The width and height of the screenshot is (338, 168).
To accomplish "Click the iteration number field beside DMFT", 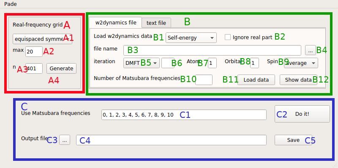I will coord(168,63).
